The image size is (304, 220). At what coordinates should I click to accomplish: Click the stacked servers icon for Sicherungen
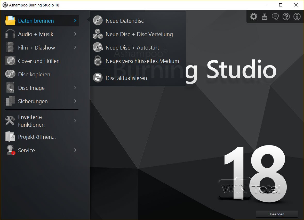coord(10,101)
